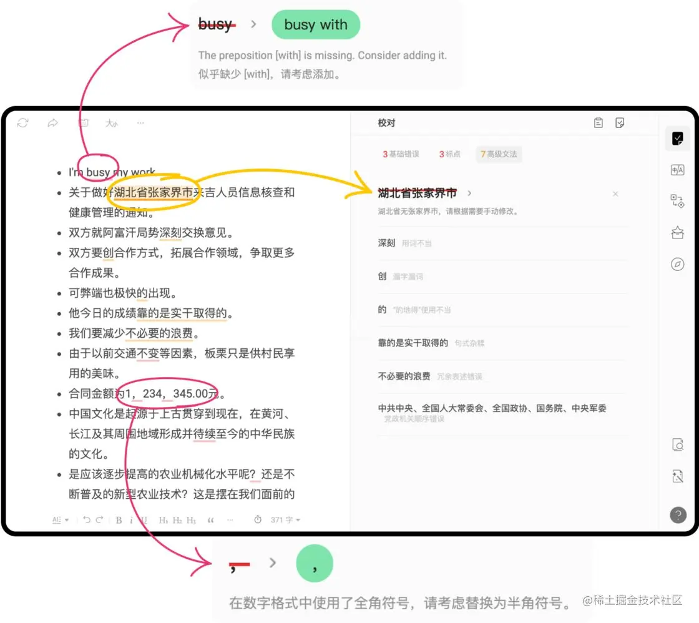This screenshot has width=699, height=623.
Task: Toggle italic formatting i
Action: (131, 520)
